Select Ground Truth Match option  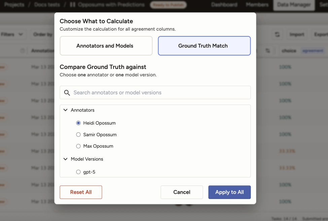pyautogui.click(x=204, y=46)
